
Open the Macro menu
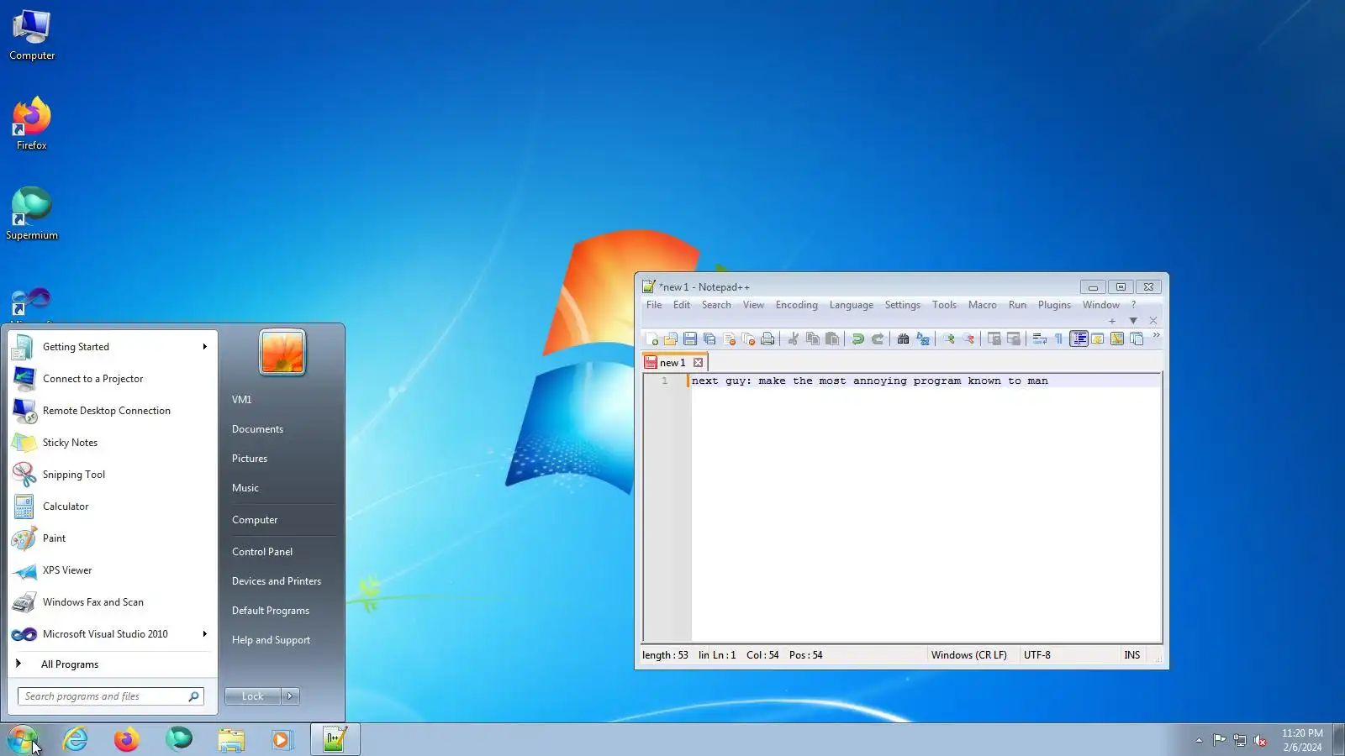pyautogui.click(x=982, y=305)
